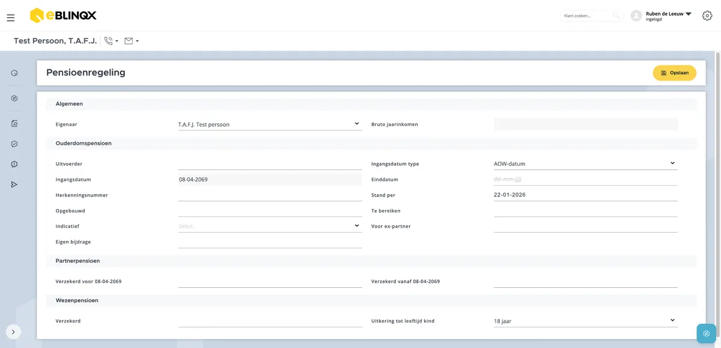Click the Eigen bijdrage input field

pos(270,242)
